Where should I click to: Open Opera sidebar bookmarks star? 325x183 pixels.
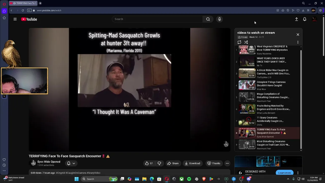click(x=4, y=18)
